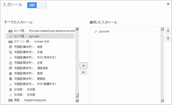Select 中文(简体中文) handwriting entry
Screen dimensions: 172x105
click(40, 57)
